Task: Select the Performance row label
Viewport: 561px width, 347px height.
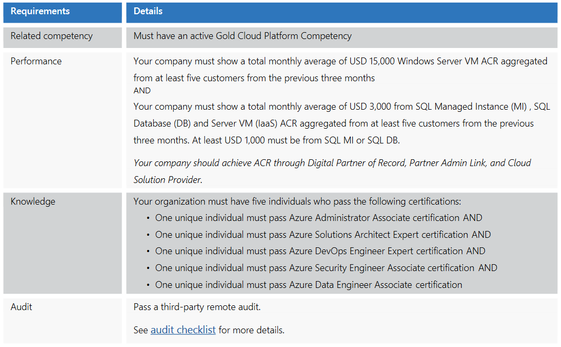Action: pyautogui.click(x=36, y=61)
